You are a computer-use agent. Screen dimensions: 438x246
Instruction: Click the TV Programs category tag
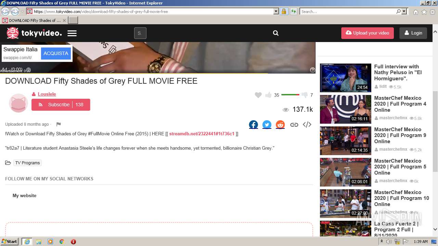(x=27, y=163)
